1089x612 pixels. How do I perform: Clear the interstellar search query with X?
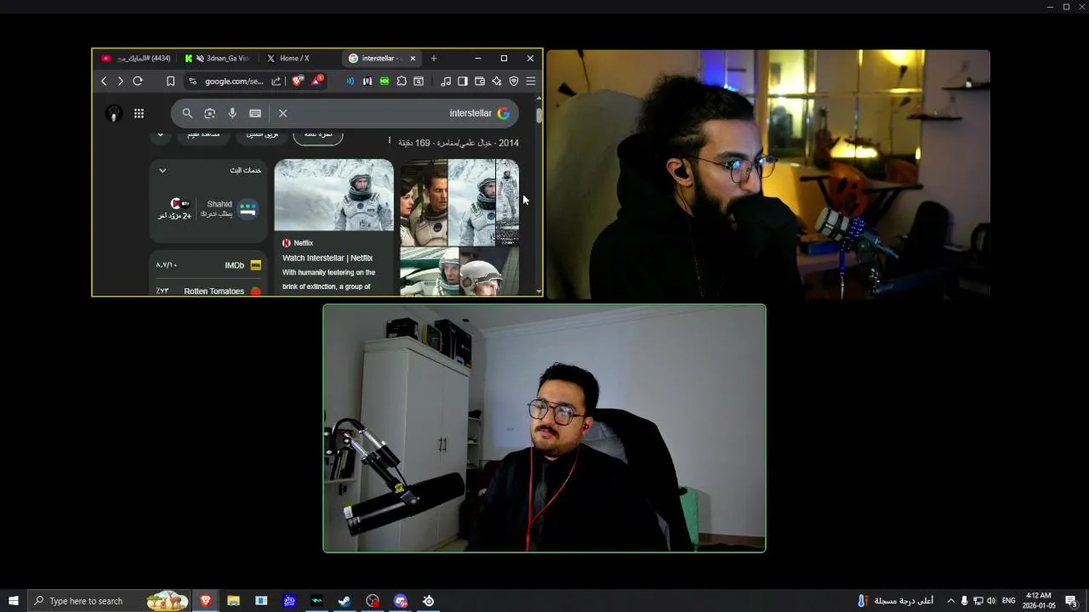click(282, 113)
